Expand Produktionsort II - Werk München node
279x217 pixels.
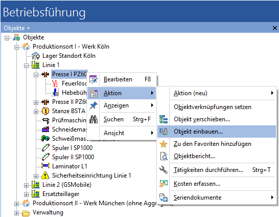pyautogui.click(x=16, y=204)
